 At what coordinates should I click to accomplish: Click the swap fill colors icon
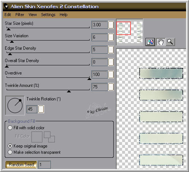[x=49, y=137]
